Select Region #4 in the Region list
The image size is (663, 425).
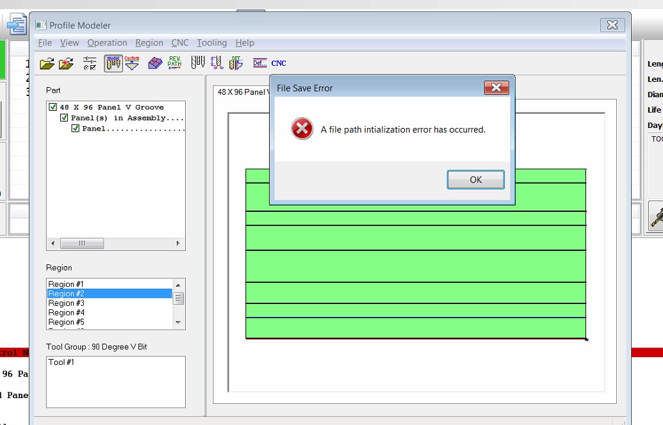[67, 313]
